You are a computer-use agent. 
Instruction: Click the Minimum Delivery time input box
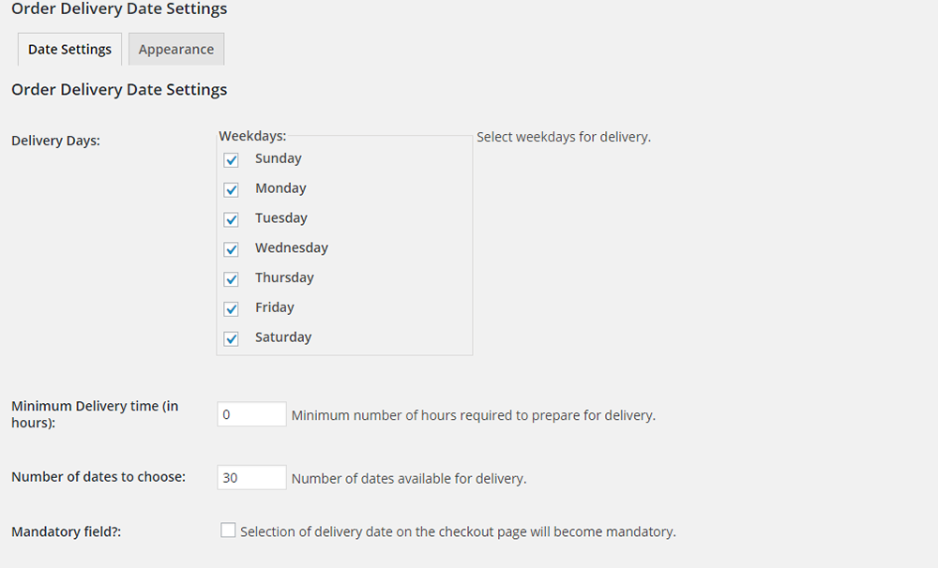[x=251, y=414]
